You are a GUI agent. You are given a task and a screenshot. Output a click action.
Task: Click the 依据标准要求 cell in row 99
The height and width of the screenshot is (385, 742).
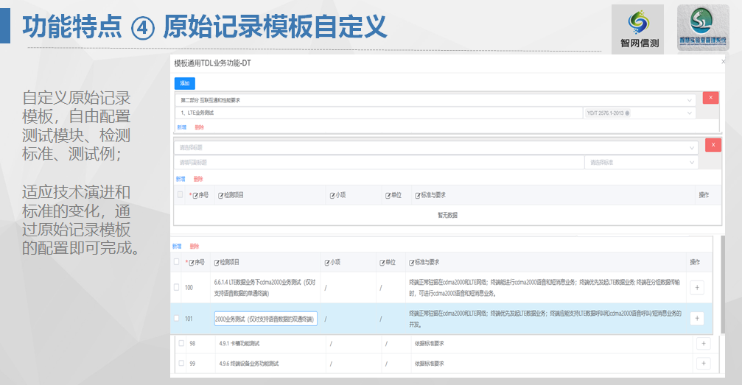click(429, 364)
